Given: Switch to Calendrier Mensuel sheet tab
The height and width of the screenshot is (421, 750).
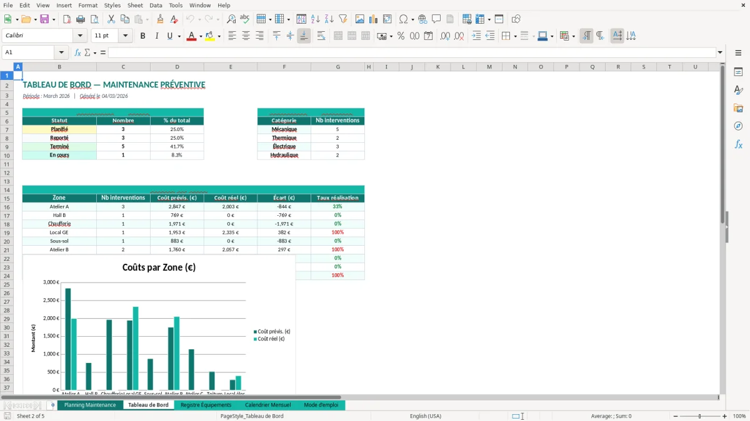Looking at the screenshot, I should [267, 405].
